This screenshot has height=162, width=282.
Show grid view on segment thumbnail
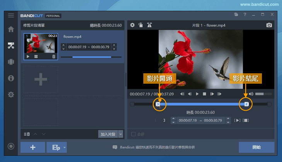[x=36, y=57]
